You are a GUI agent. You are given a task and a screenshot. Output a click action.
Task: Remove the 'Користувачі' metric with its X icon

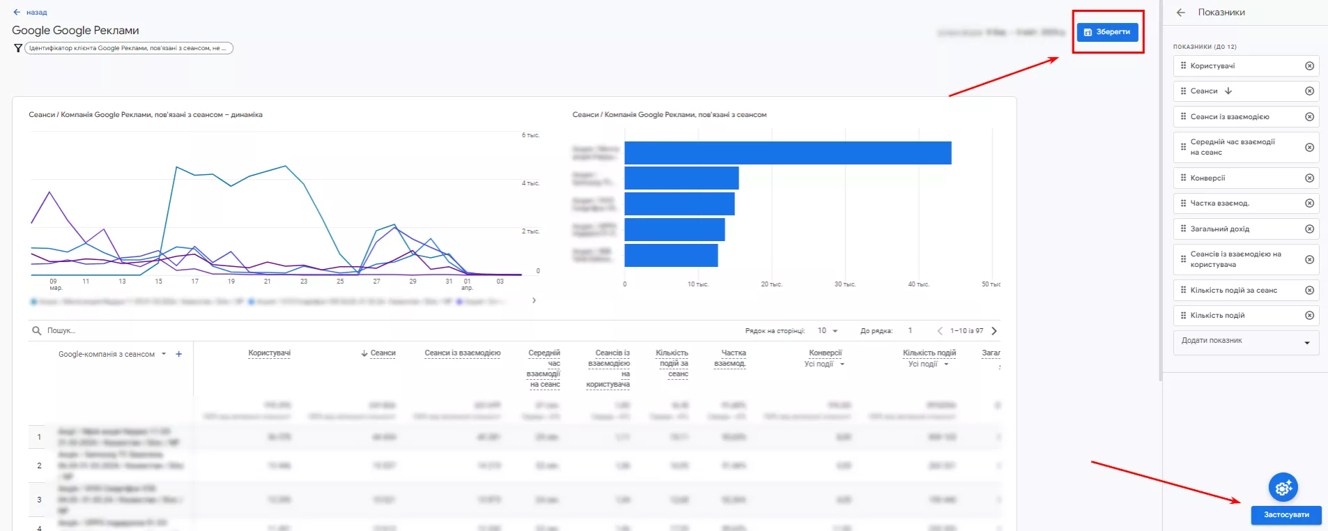click(1309, 66)
